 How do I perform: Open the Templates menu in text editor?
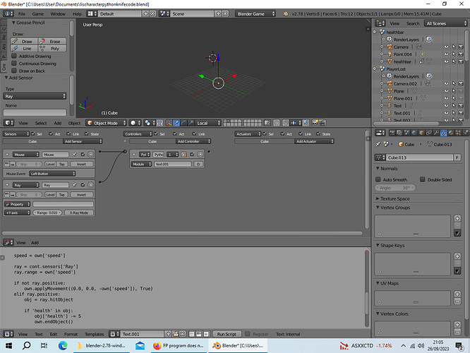point(94,334)
